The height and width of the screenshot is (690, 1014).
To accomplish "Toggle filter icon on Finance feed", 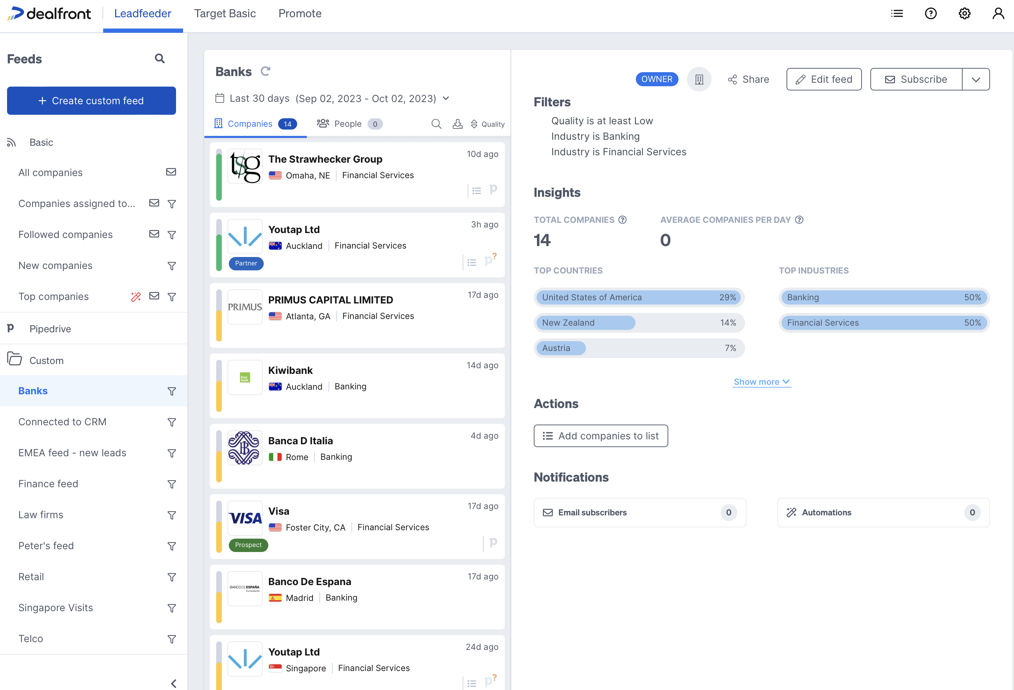I will 172,484.
